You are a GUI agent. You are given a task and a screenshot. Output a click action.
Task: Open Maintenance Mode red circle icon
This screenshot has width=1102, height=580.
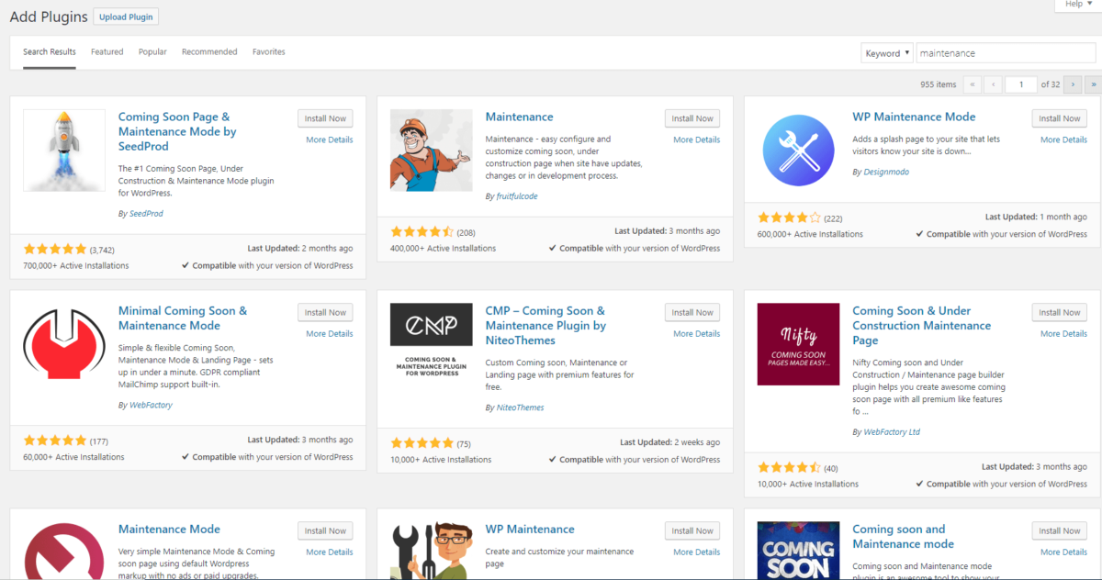point(63,550)
